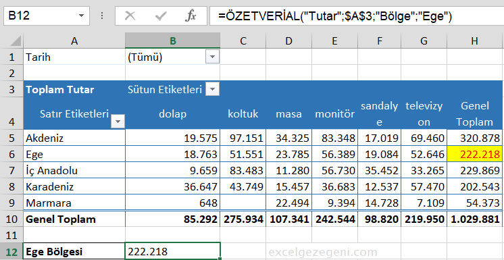Click the televizyon column label
The height and width of the screenshot is (260, 504).
(x=424, y=113)
